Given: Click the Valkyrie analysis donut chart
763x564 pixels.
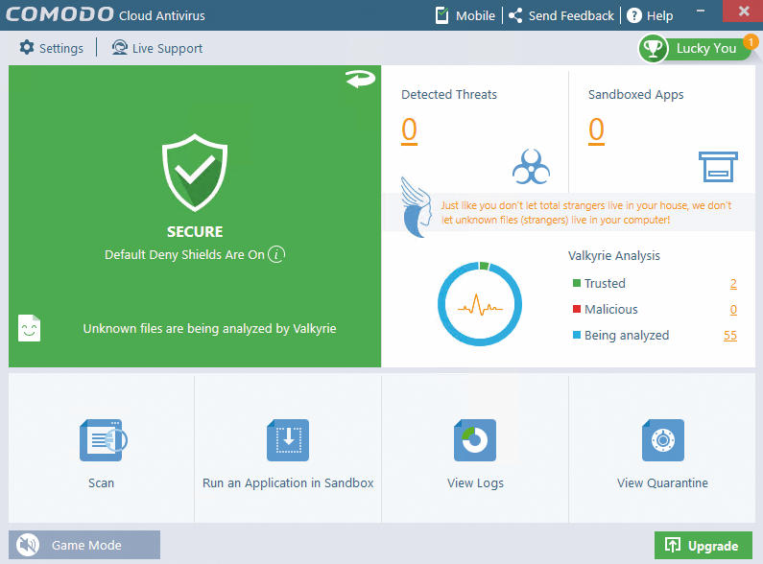Looking at the screenshot, I should [480, 304].
